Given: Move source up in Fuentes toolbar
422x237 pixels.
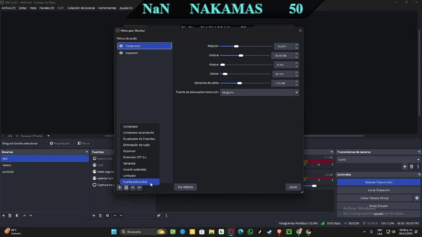Looking at the screenshot, I should pyautogui.click(x=115, y=216).
